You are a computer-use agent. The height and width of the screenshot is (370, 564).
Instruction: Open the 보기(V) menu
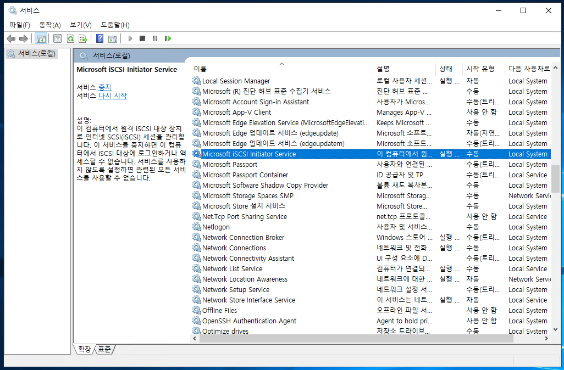(x=81, y=25)
